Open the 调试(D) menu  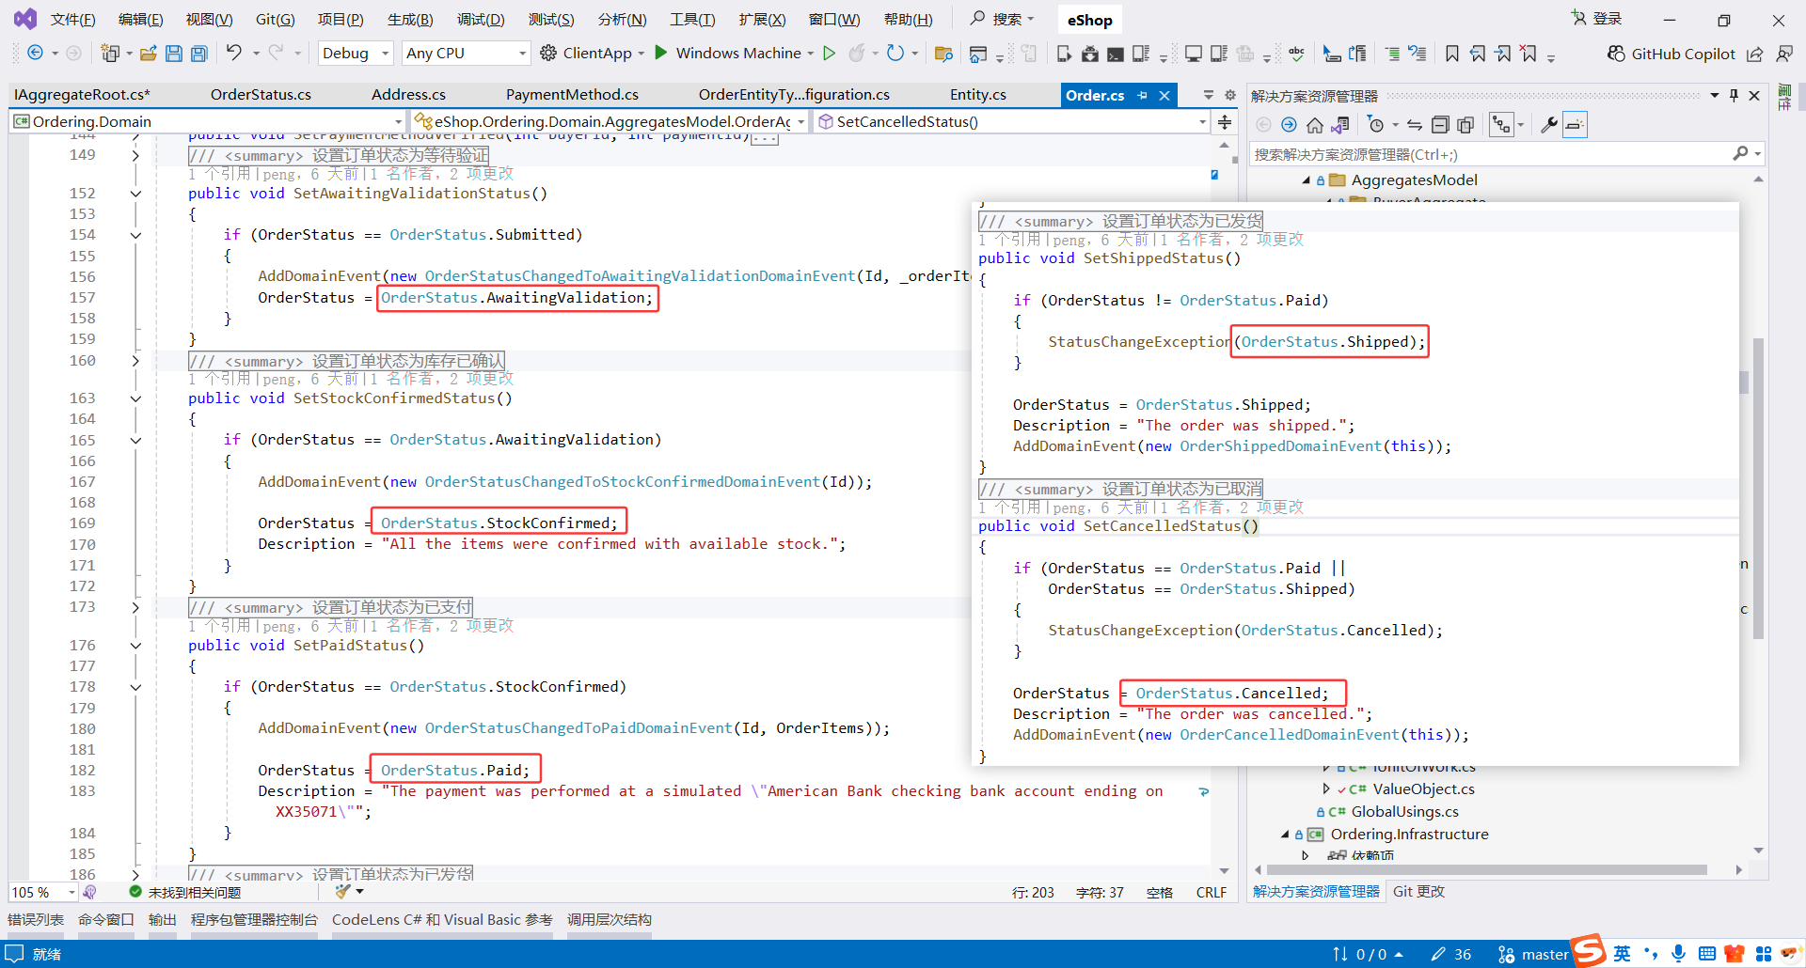(481, 20)
